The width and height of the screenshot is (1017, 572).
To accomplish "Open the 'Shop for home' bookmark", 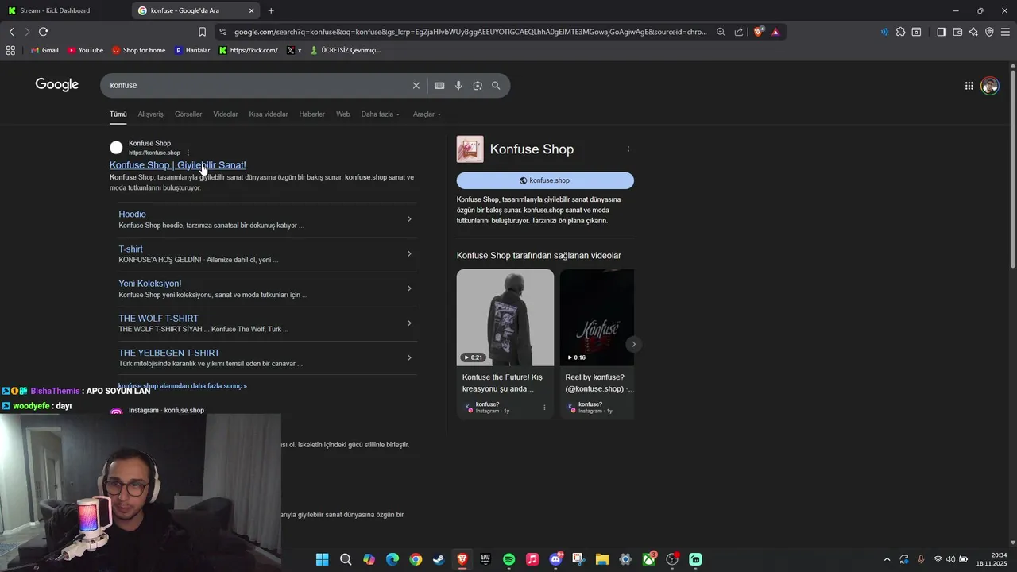I will pos(139,50).
